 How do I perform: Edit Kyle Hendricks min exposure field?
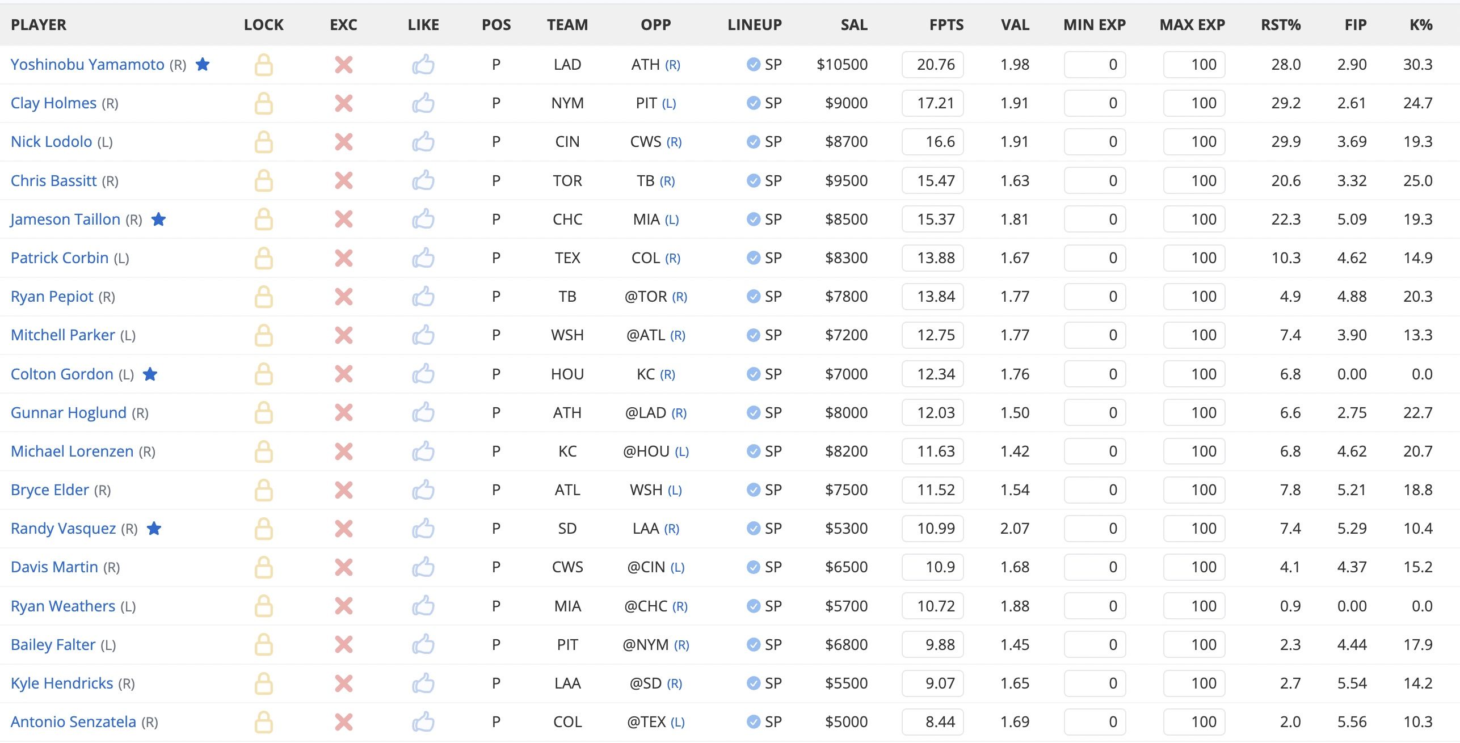[x=1095, y=683]
